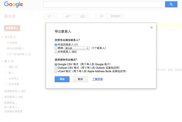The image size is (182, 122).
Task: Click the 取消 button
Action: click(x=80, y=79)
